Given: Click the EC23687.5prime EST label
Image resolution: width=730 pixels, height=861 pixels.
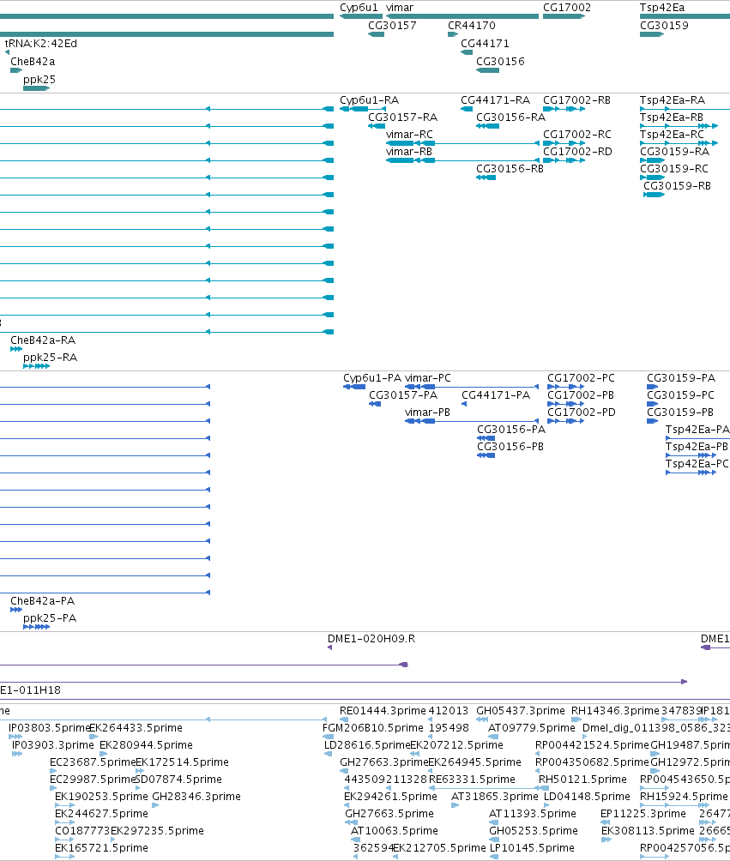Looking at the screenshot, I should point(93,762).
